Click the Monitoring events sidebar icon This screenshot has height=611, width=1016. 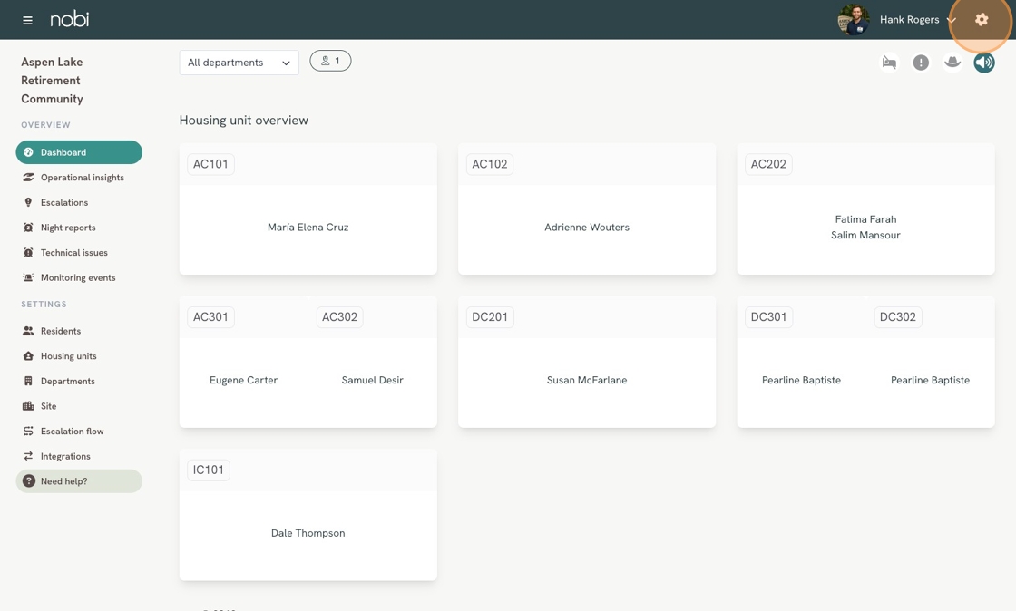pyautogui.click(x=28, y=278)
